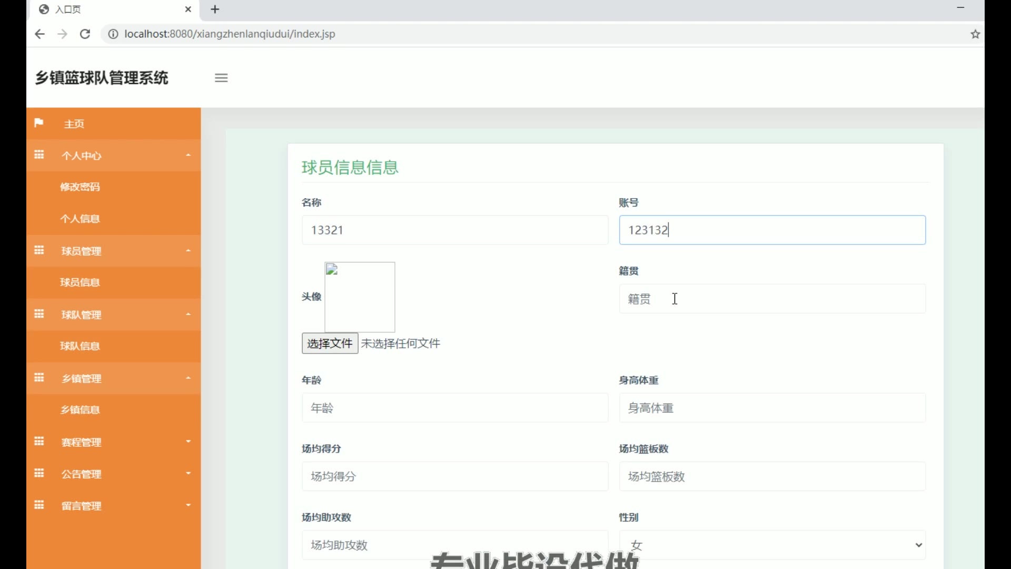1011x569 pixels.
Task: Click the browser reload icon
Action: 85,34
